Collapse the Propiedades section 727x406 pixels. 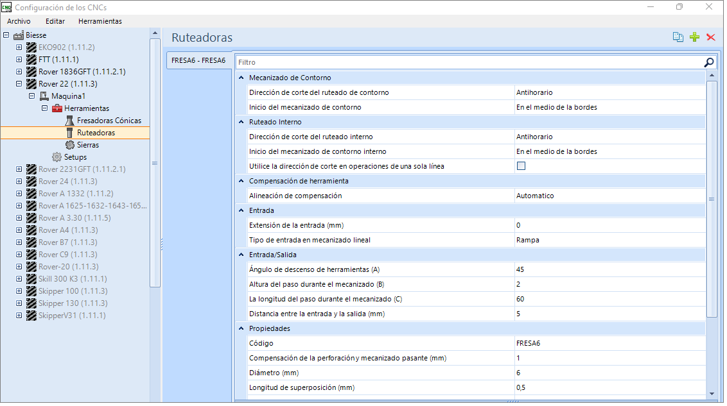click(241, 328)
